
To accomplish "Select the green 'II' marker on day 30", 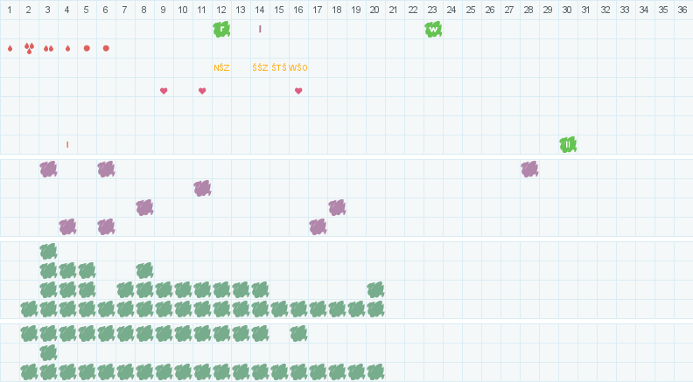I will point(568,144).
